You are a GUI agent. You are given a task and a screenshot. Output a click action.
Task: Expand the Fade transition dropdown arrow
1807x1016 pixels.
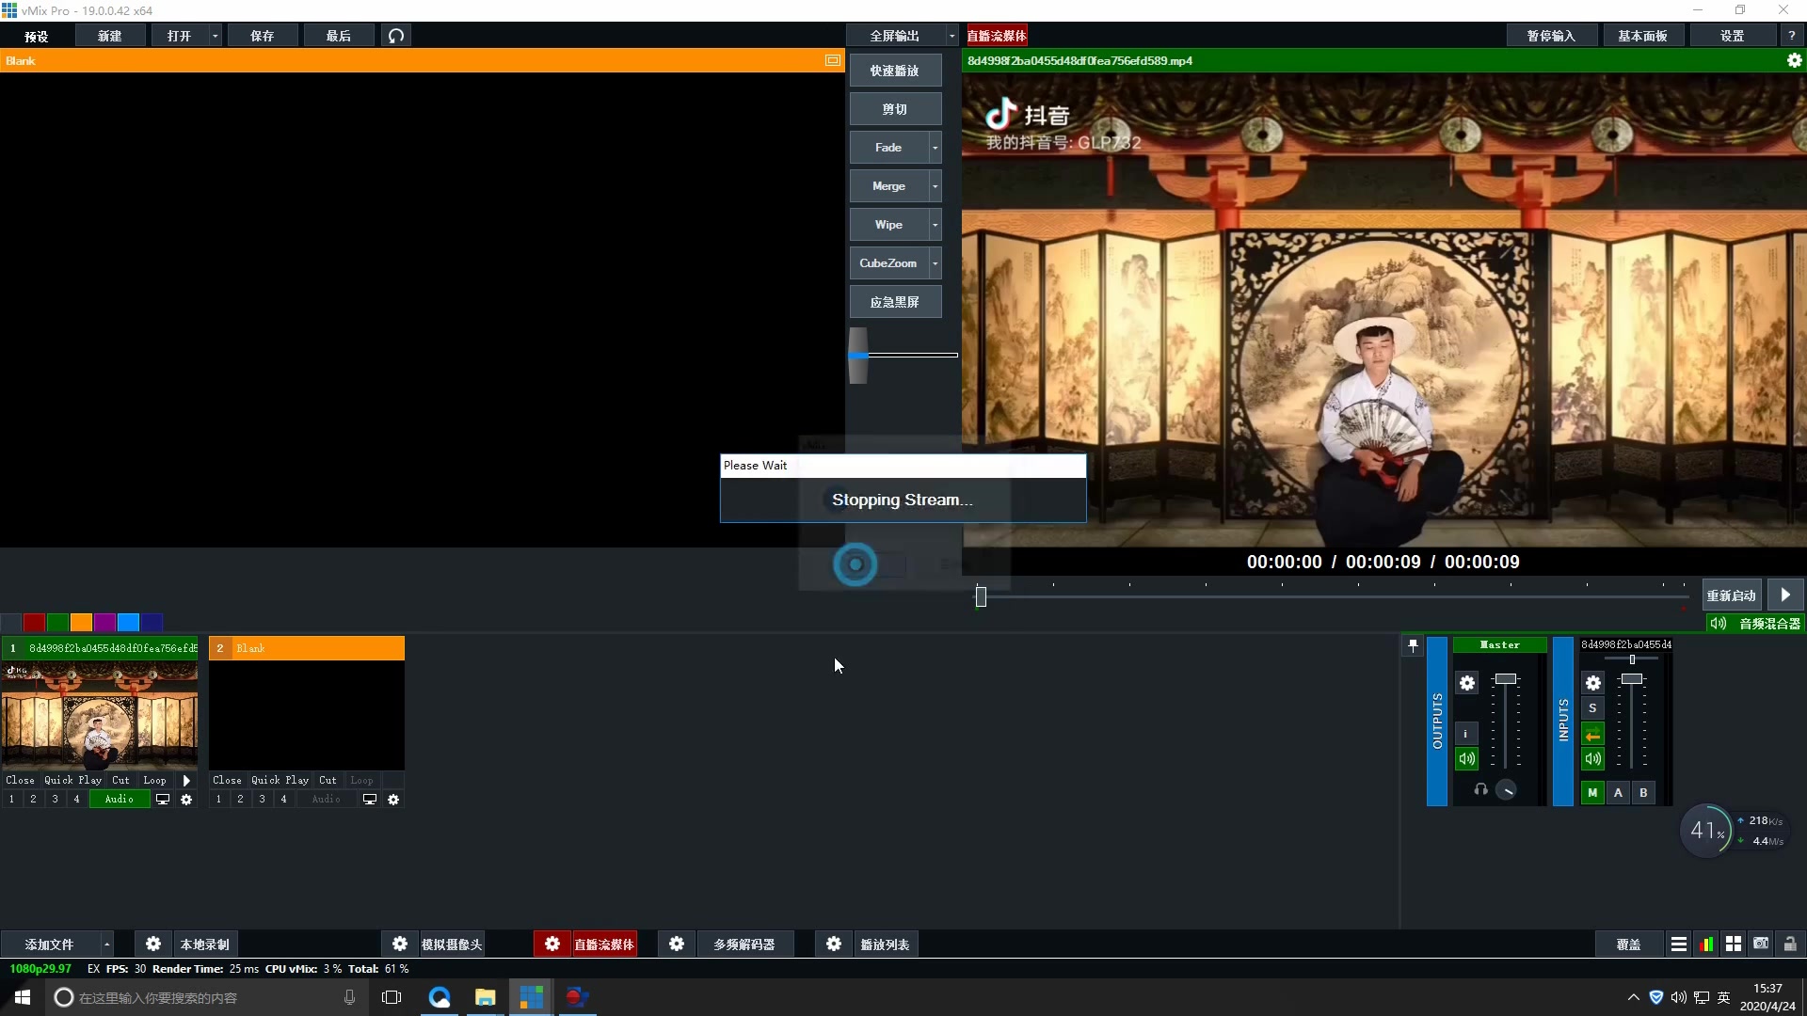tap(935, 148)
